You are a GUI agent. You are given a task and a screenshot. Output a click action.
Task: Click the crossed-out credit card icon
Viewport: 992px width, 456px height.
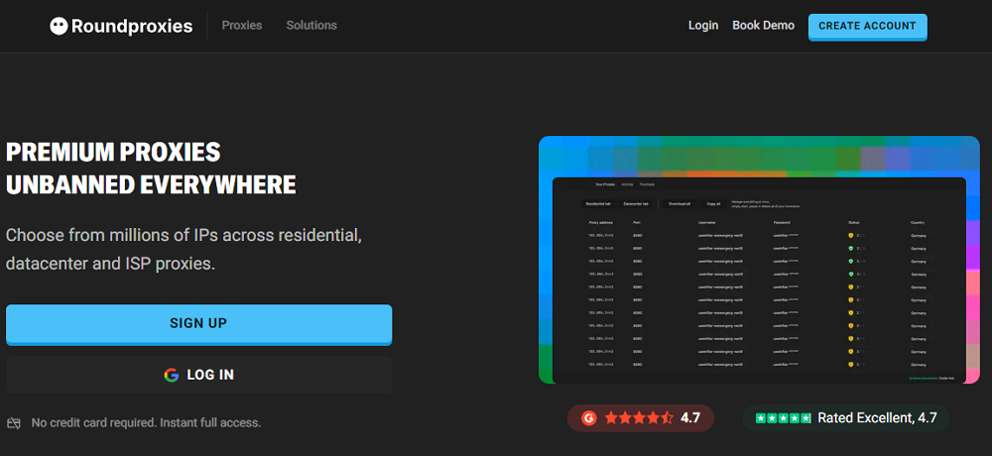click(14, 423)
